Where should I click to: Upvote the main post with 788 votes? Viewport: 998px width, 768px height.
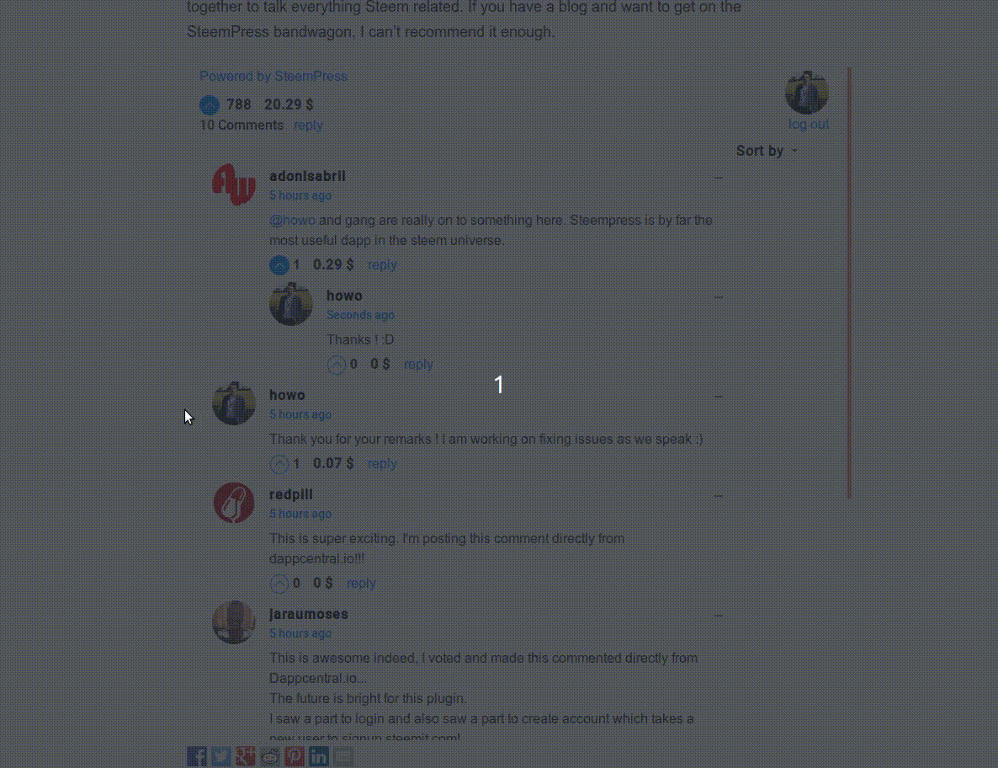[210, 105]
